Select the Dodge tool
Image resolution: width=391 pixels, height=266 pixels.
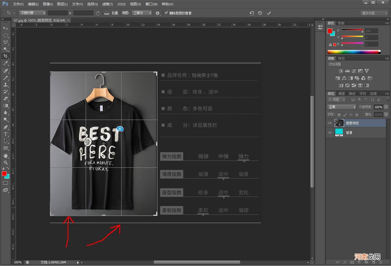5,120
